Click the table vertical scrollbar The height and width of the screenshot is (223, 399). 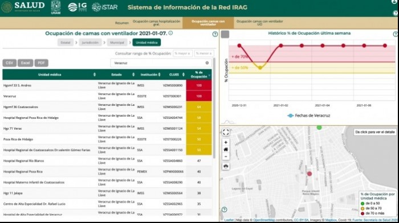point(214,108)
